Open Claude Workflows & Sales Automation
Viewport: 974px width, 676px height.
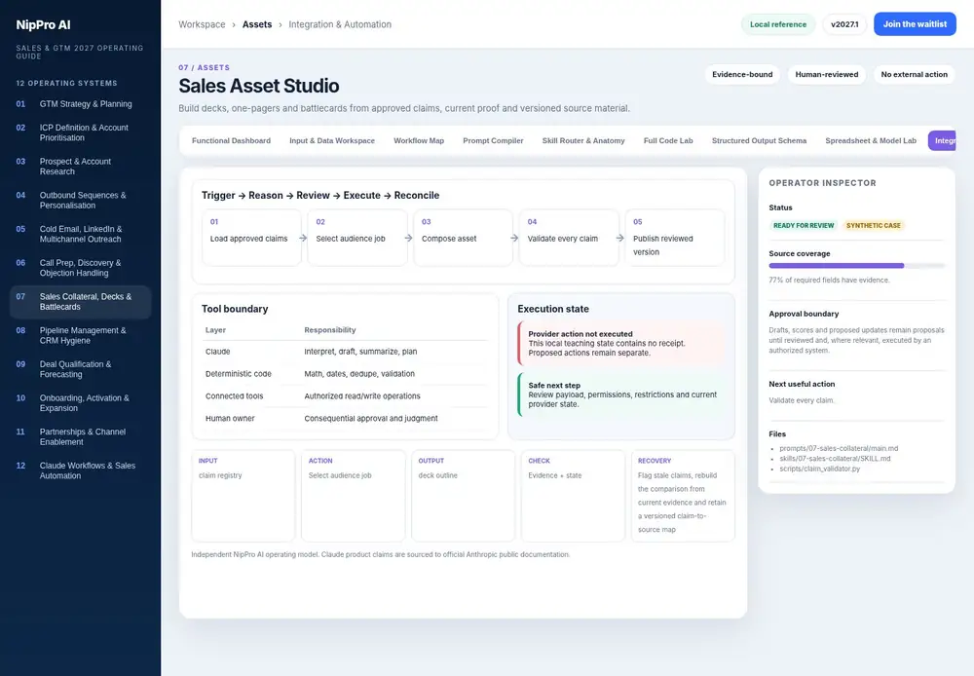(80, 470)
